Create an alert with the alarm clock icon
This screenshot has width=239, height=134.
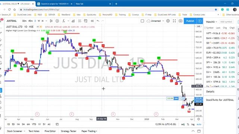(86, 21)
